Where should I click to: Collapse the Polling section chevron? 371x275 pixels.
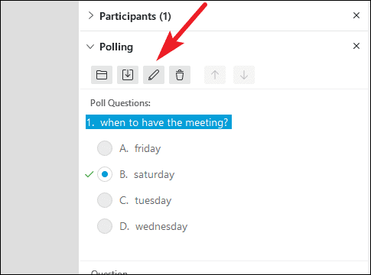point(90,47)
